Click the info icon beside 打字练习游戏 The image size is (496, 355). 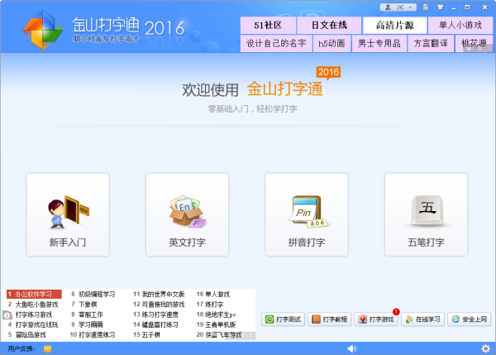[7, 314]
